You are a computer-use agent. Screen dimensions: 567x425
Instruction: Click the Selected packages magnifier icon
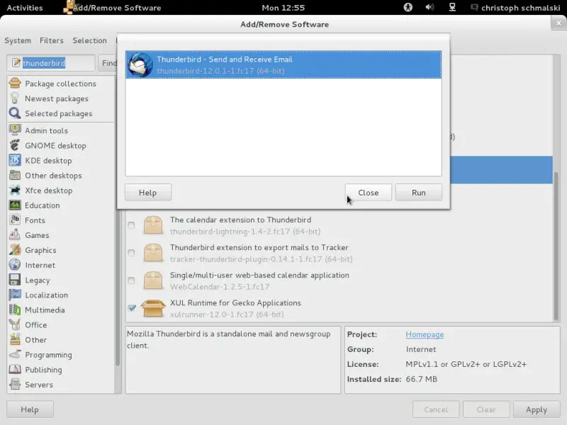tap(15, 113)
